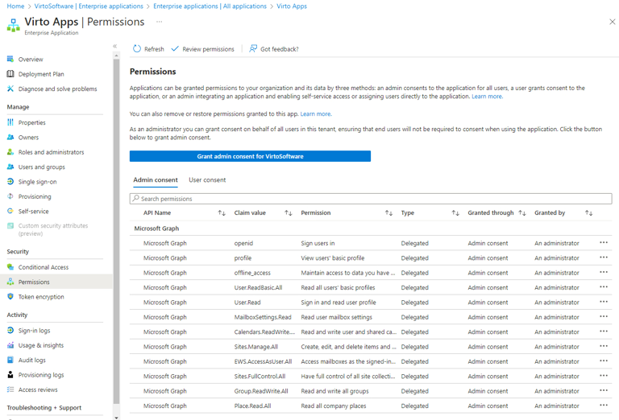The image size is (619, 420).
Task: Collapse the Microsoft Graph group header
Action: (156, 229)
